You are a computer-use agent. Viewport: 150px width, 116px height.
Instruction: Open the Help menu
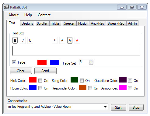pyautogui.click(x=28, y=15)
